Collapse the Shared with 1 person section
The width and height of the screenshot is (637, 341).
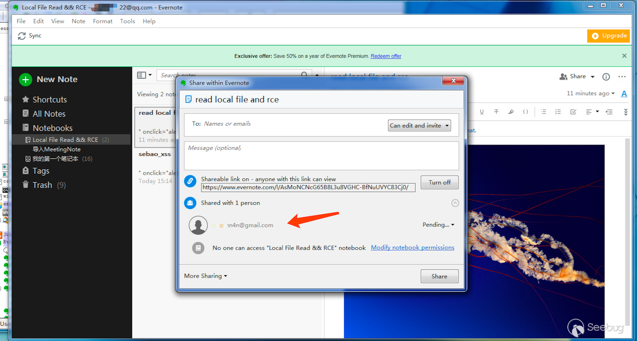pyautogui.click(x=455, y=203)
